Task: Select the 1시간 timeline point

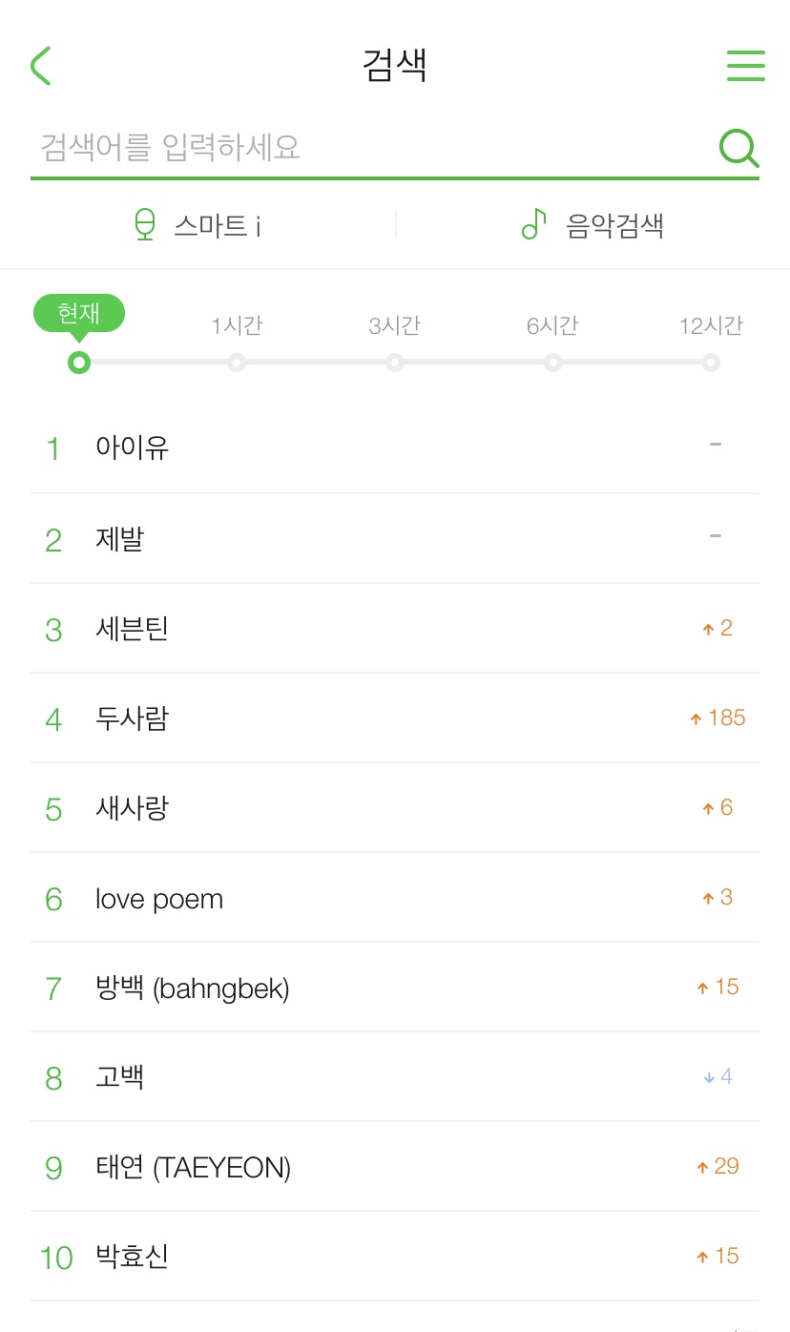Action: (x=237, y=363)
